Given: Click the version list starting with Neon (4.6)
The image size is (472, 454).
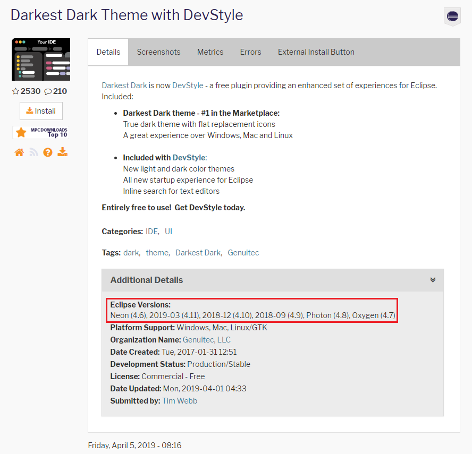Looking at the screenshot, I should pyautogui.click(x=253, y=315).
